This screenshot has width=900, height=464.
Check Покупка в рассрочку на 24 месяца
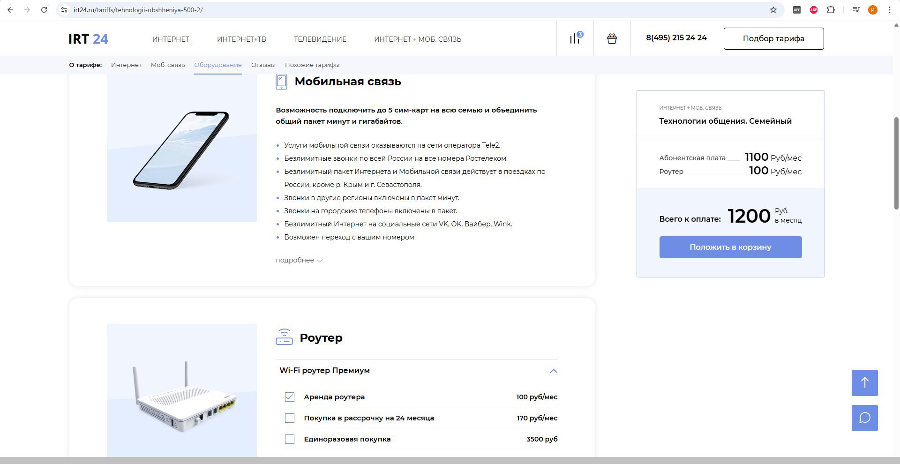tap(290, 418)
